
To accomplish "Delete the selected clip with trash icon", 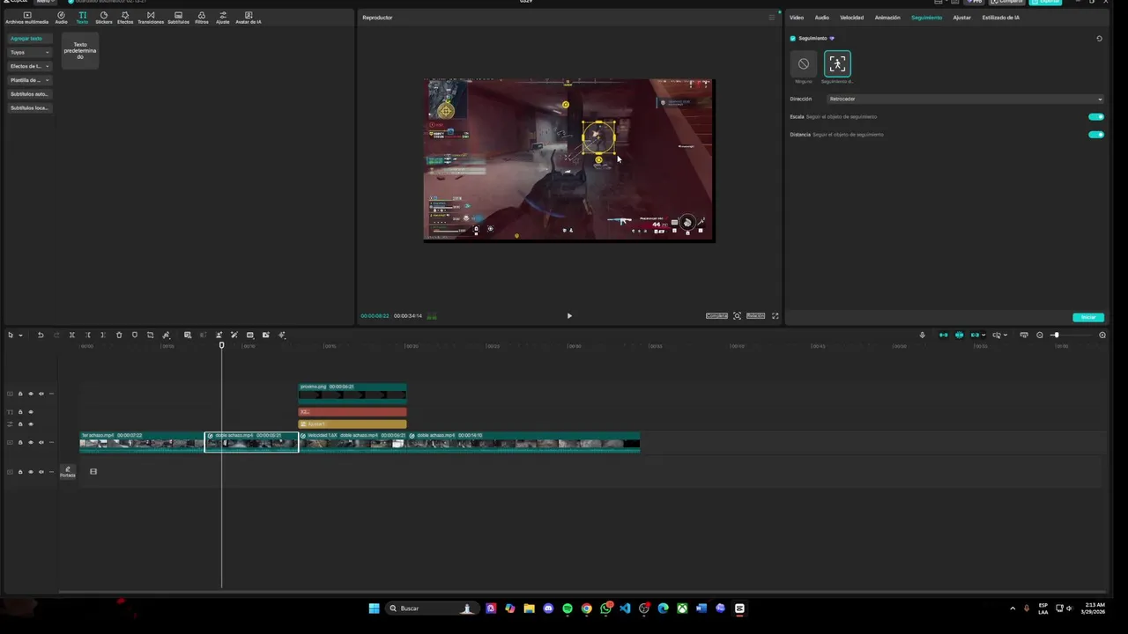I will (119, 335).
